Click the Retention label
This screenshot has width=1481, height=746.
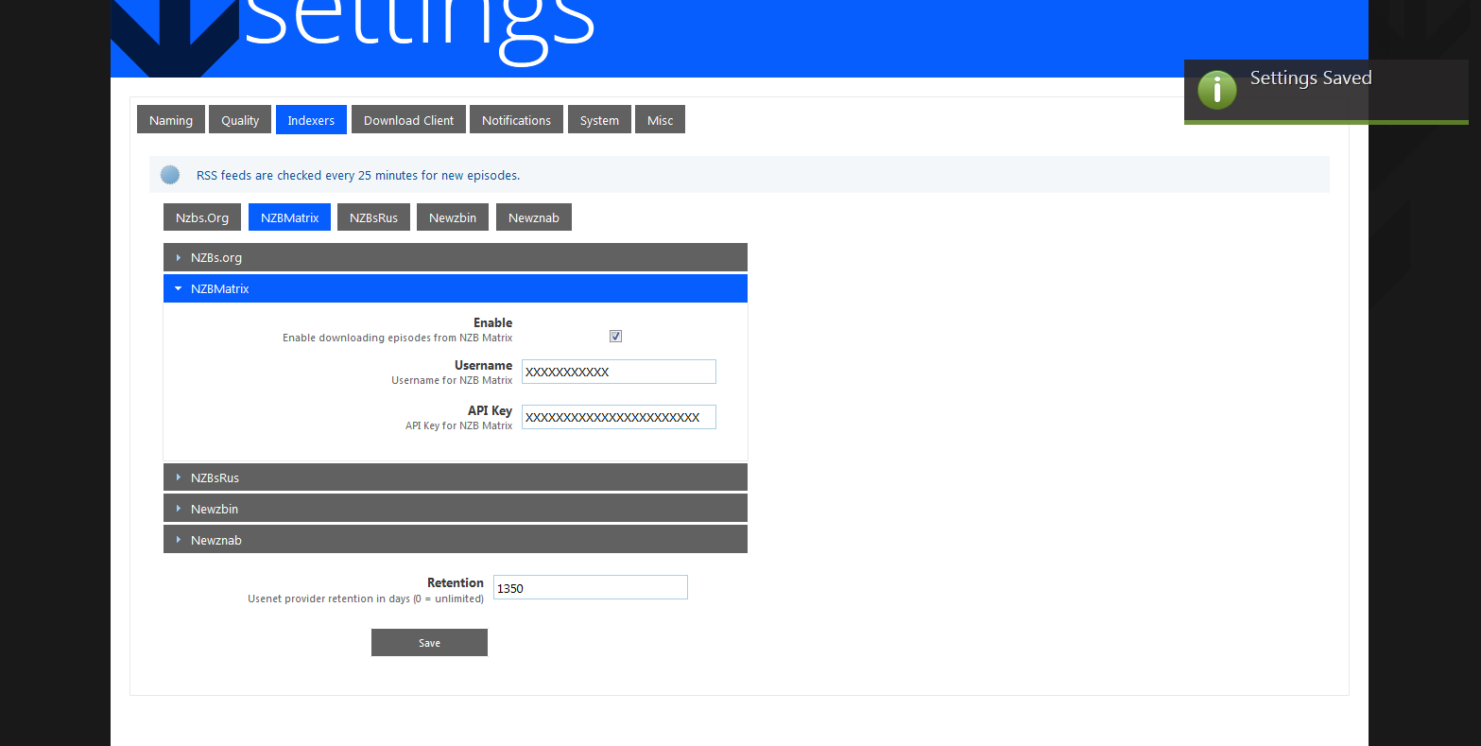pyautogui.click(x=456, y=582)
